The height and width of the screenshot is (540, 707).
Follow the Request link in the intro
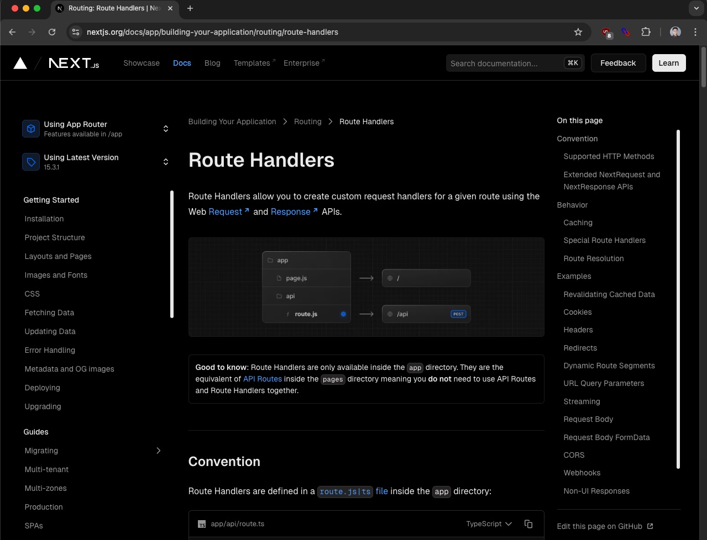coord(229,211)
